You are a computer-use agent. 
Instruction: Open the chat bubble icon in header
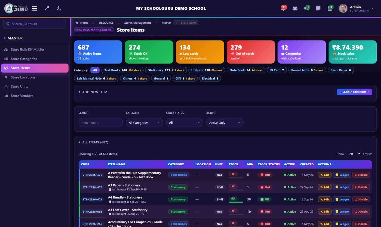tap(307, 8)
